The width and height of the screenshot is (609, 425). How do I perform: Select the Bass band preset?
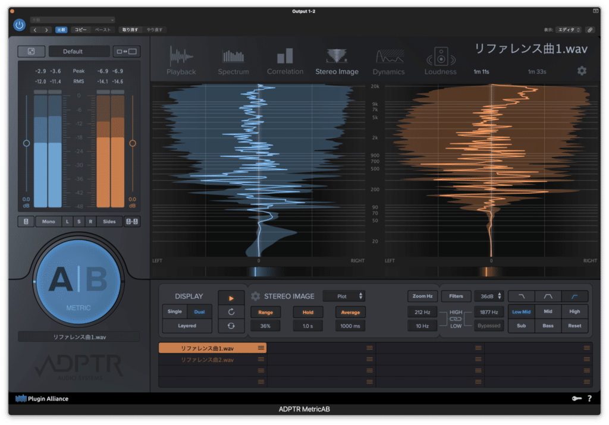(x=548, y=326)
